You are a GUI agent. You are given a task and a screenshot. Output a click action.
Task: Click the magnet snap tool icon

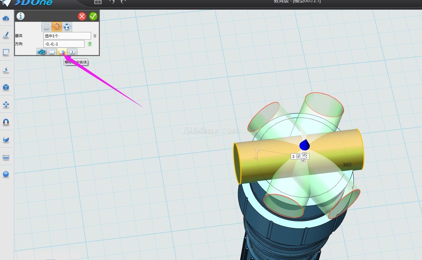pyautogui.click(x=6, y=122)
